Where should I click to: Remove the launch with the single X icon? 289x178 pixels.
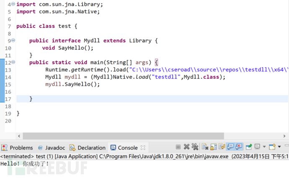pos(187,147)
